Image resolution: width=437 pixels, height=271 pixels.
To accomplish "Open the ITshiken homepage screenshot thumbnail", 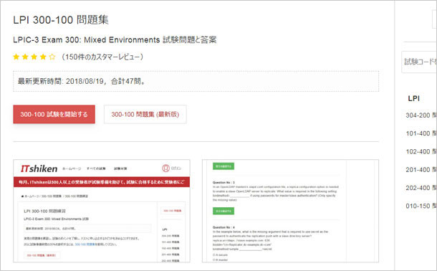I will [102, 211].
